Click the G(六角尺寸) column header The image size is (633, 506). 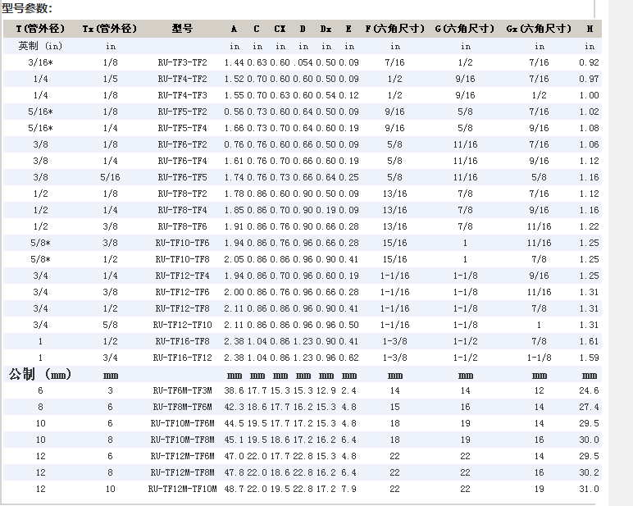coord(465,29)
